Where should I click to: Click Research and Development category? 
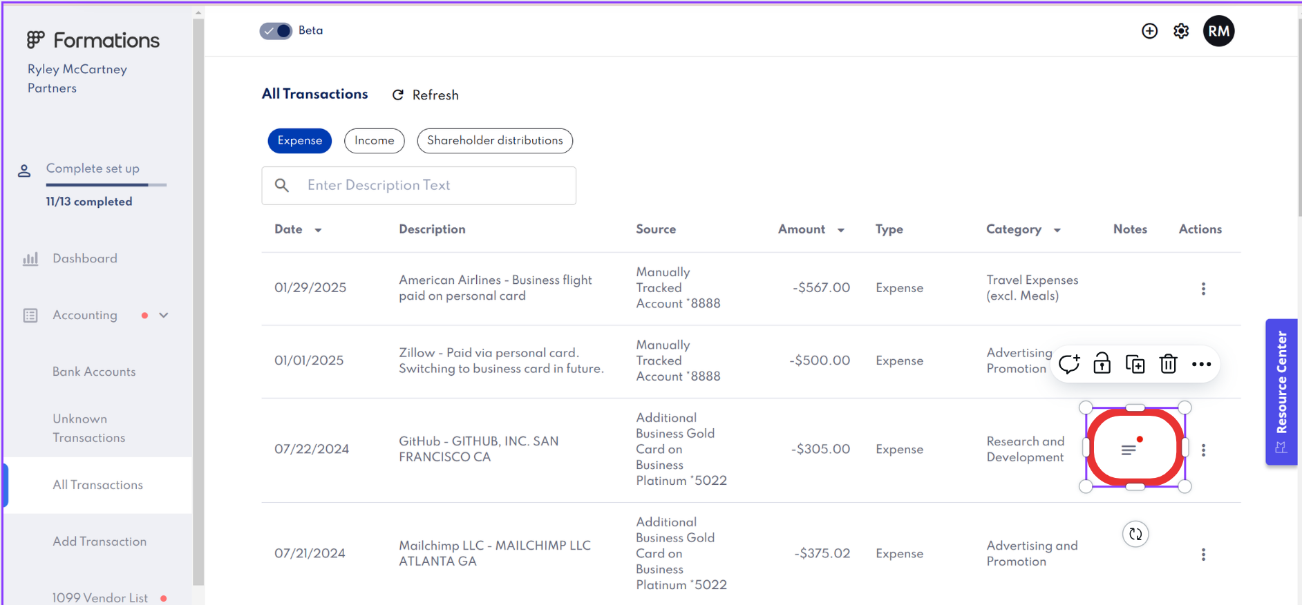pos(1026,449)
